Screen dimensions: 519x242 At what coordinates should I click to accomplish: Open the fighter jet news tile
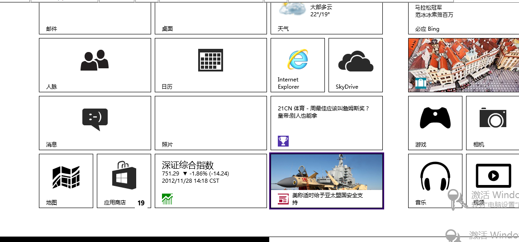tap(327, 181)
